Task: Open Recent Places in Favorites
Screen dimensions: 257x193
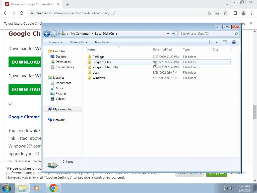Action: pyautogui.click(x=65, y=67)
